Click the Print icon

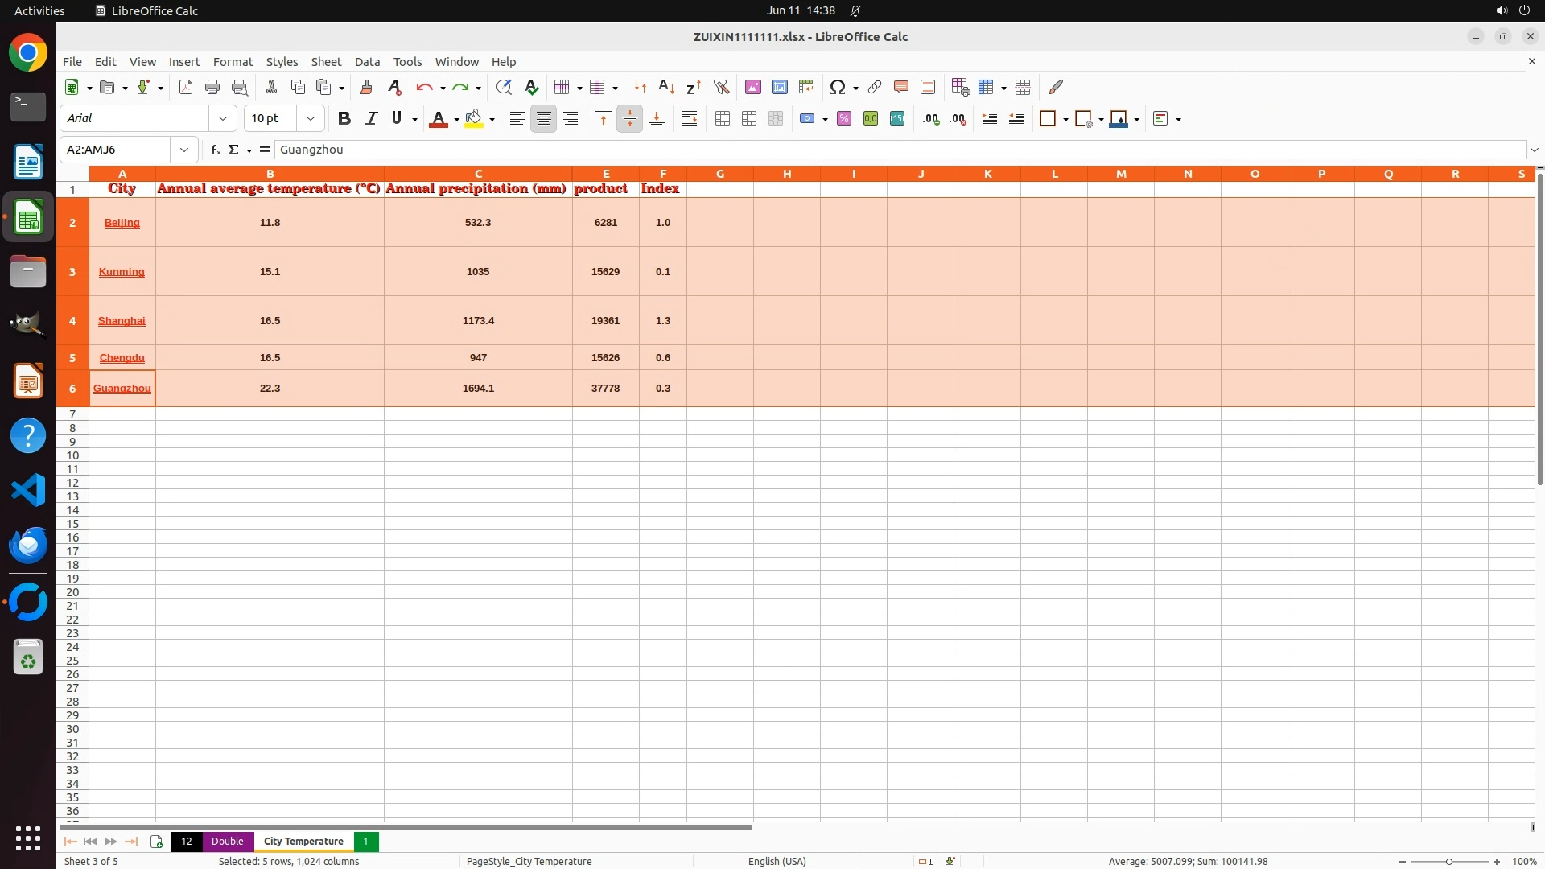212,87
